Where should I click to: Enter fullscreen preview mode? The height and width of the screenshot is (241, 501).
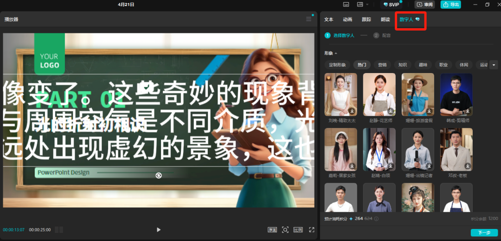312,229
